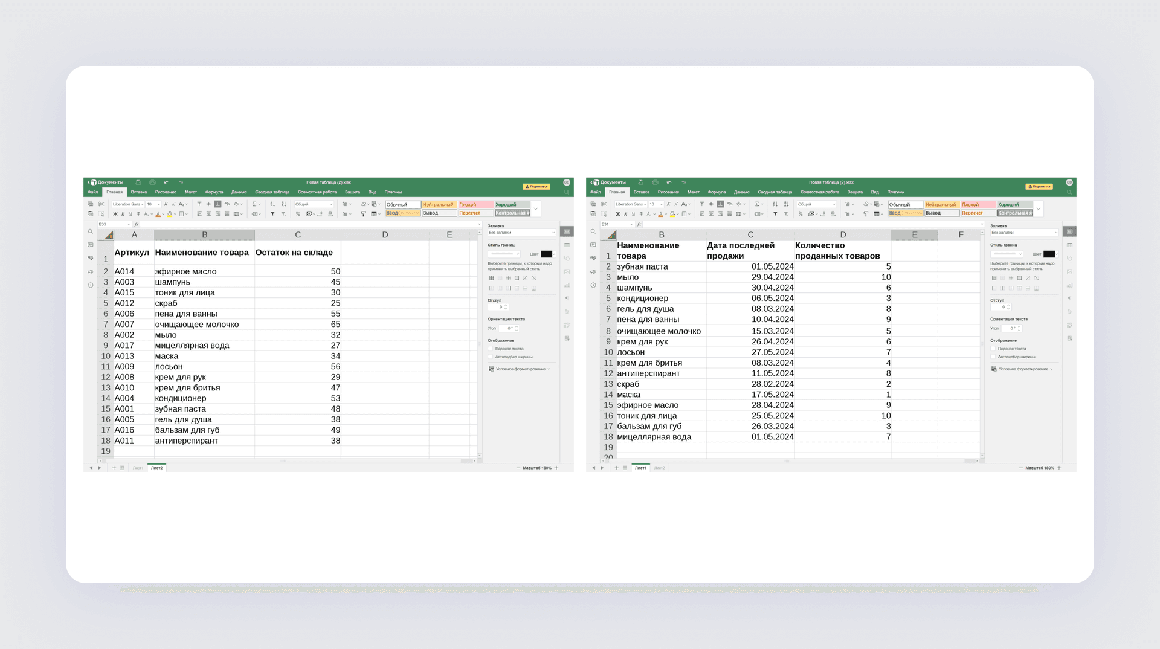Enable Перенос текста checkbox in left window
1160x649 pixels.
pos(491,349)
